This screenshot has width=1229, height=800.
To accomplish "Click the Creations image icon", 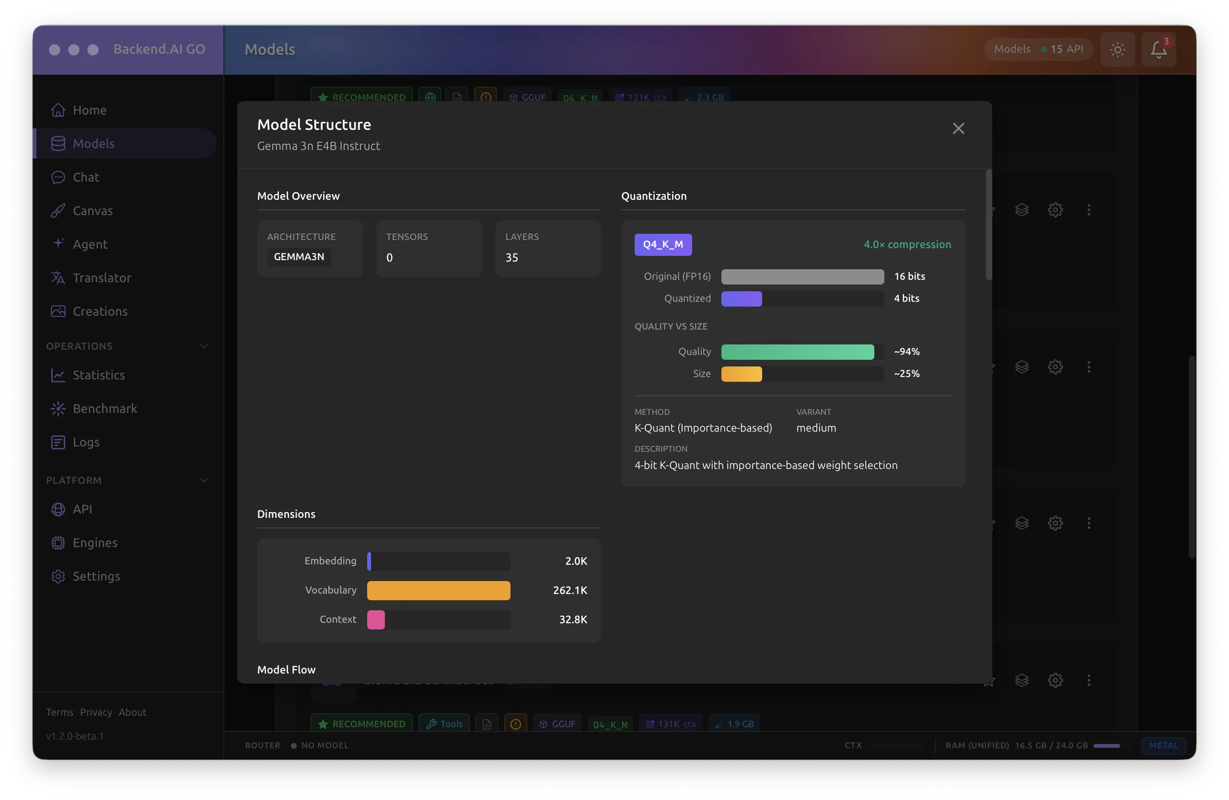I will 58,311.
